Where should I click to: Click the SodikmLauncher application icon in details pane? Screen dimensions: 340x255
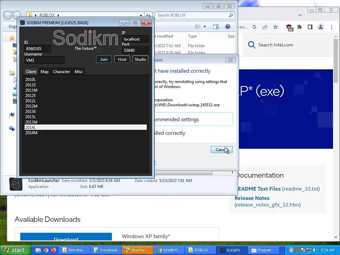16,184
